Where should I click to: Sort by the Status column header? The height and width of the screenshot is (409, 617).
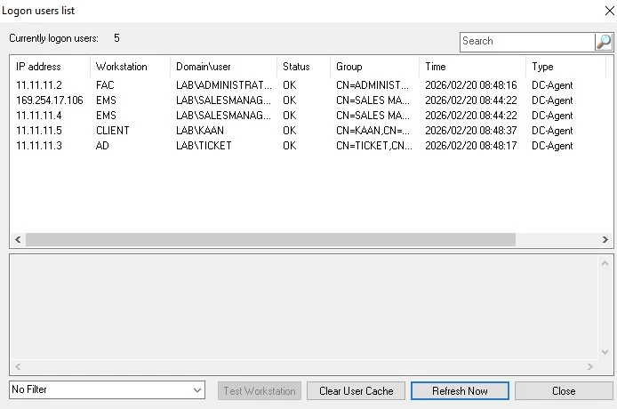[303, 67]
